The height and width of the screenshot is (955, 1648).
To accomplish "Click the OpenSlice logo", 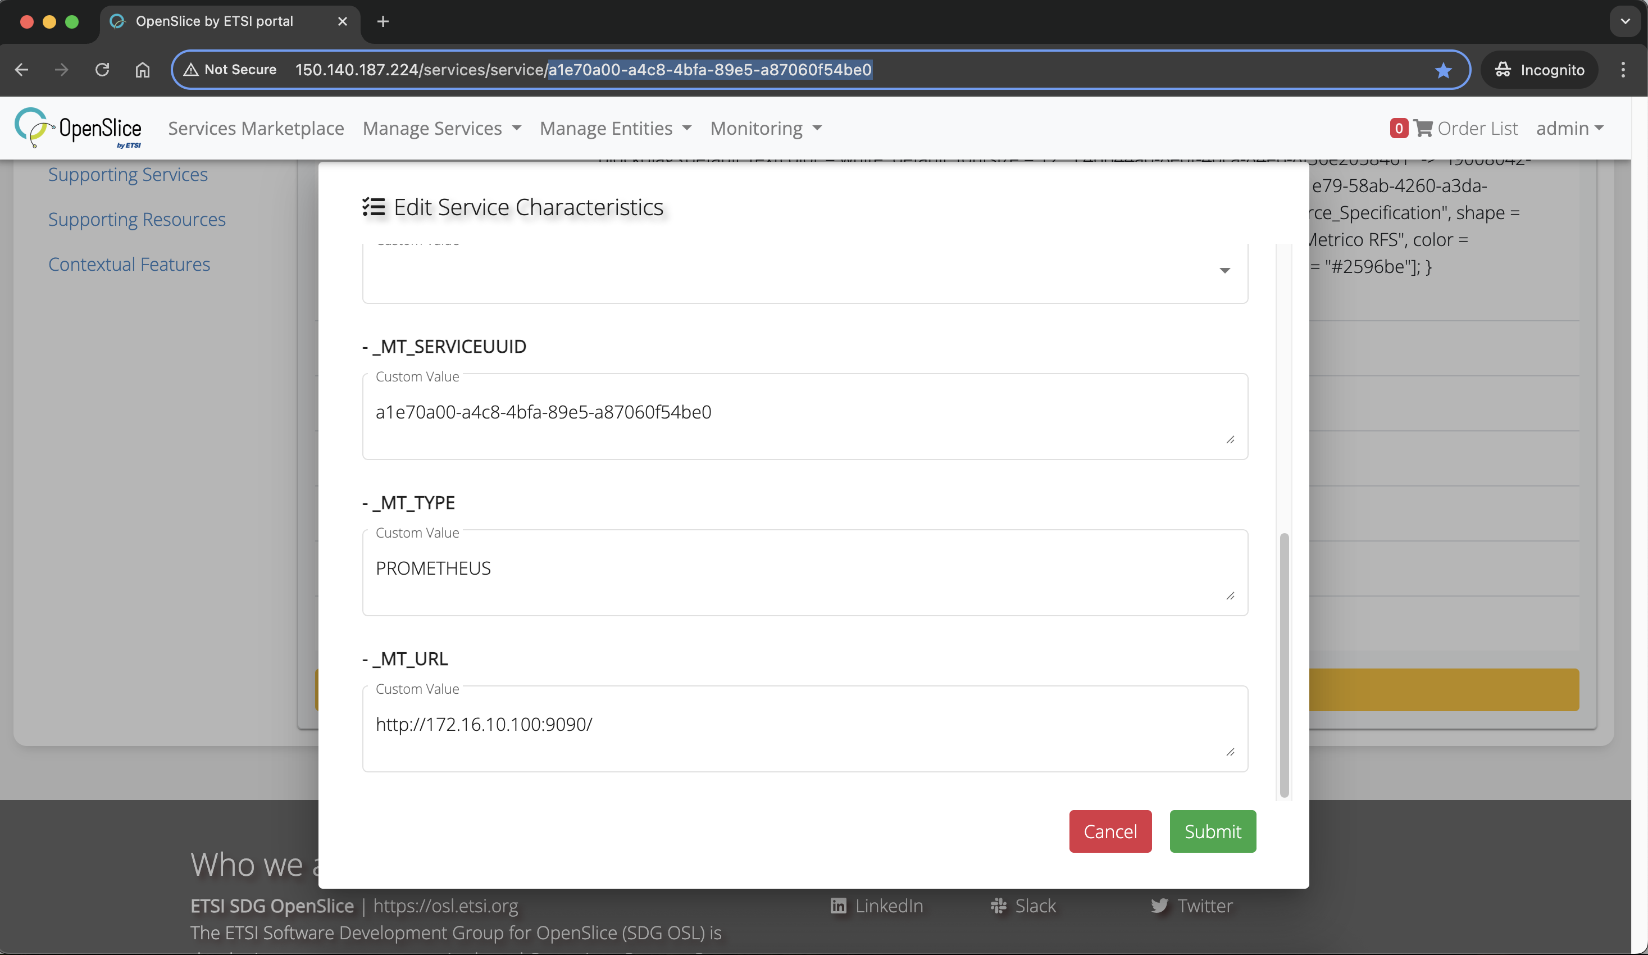I will coord(78,128).
